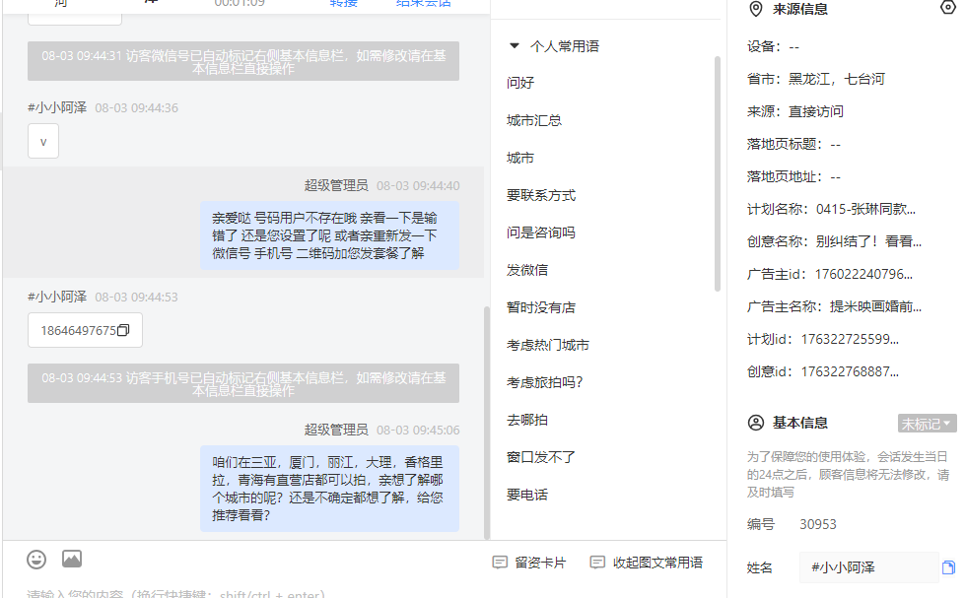
Task: Click the 收起图文常用语 button
Action: tap(647, 563)
